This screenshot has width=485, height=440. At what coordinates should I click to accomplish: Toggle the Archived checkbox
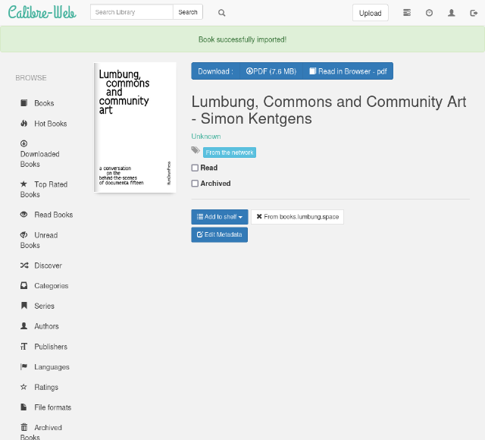click(x=195, y=184)
